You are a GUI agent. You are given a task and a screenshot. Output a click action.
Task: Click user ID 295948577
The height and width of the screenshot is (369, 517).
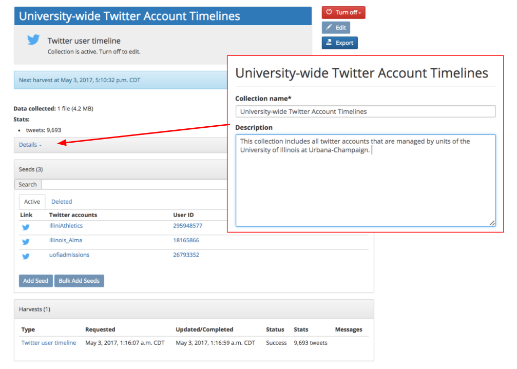pyautogui.click(x=187, y=226)
